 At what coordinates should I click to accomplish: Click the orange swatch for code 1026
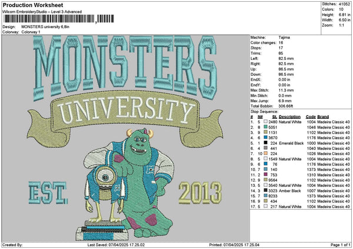pyautogui.click(x=266, y=153)
